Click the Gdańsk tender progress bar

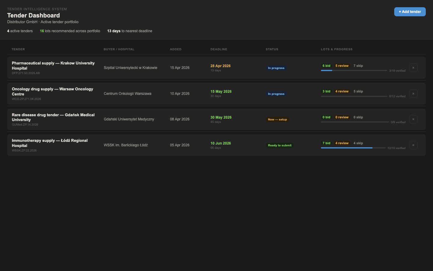pos(355,122)
